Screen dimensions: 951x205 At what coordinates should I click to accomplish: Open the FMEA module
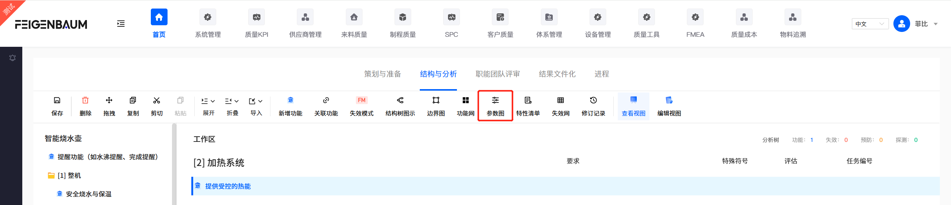coord(695,24)
